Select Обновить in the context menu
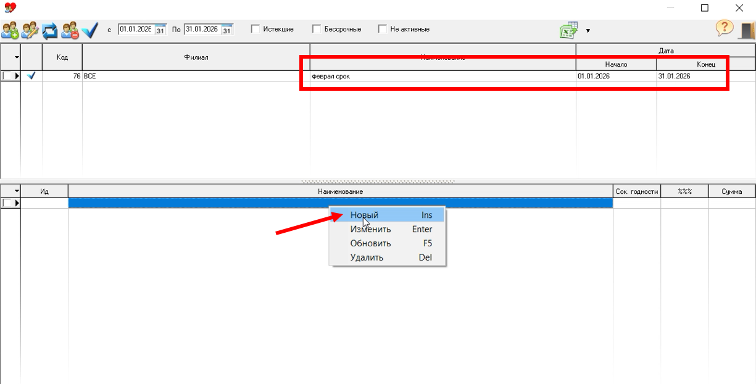Viewport: 756px width, 384px height. click(388, 243)
